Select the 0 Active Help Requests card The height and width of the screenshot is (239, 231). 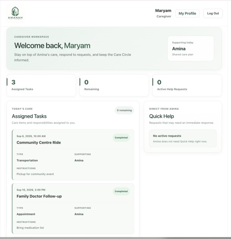click(x=187, y=86)
